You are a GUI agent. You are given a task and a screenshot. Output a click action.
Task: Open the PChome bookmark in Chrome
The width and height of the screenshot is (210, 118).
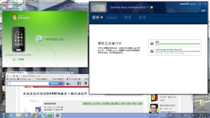coord(74,79)
